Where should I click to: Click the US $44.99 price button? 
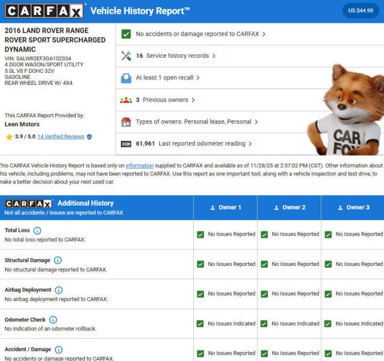click(360, 10)
